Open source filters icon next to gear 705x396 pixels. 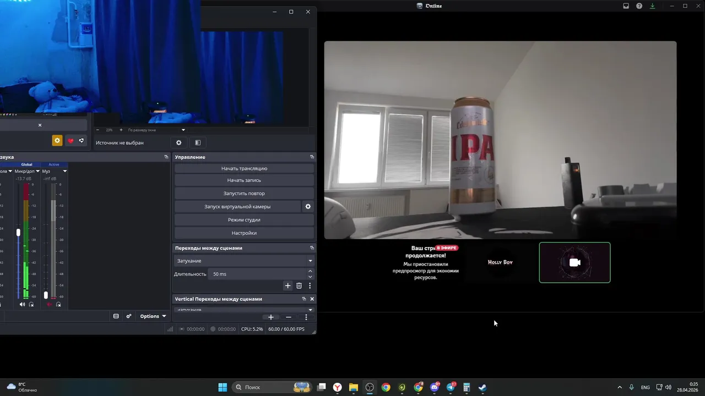click(x=198, y=142)
